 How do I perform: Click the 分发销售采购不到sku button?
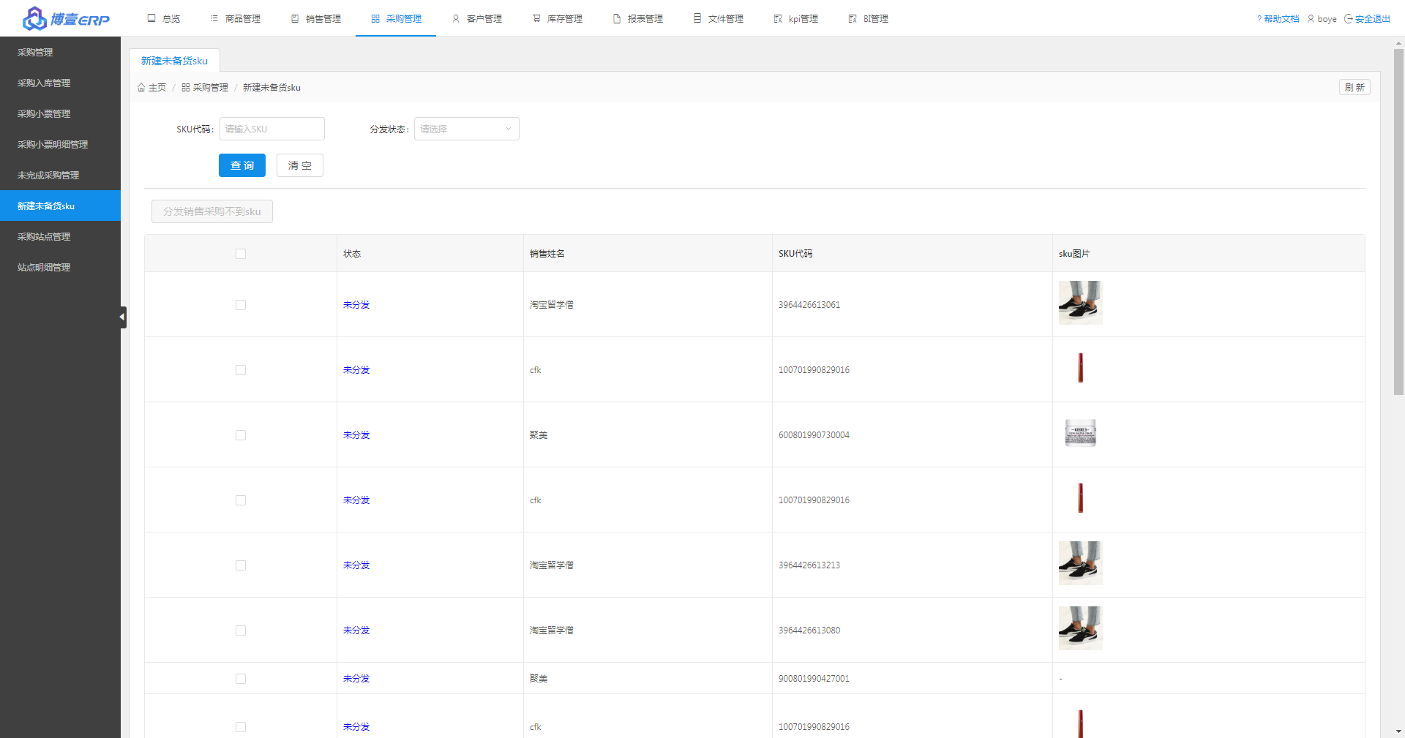click(x=212, y=211)
